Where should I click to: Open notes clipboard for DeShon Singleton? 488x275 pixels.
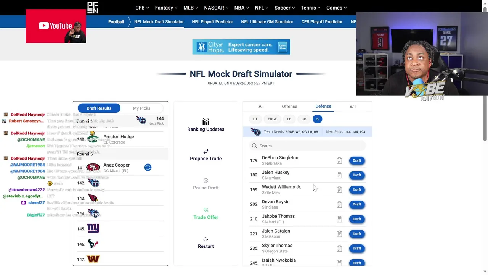click(x=339, y=160)
